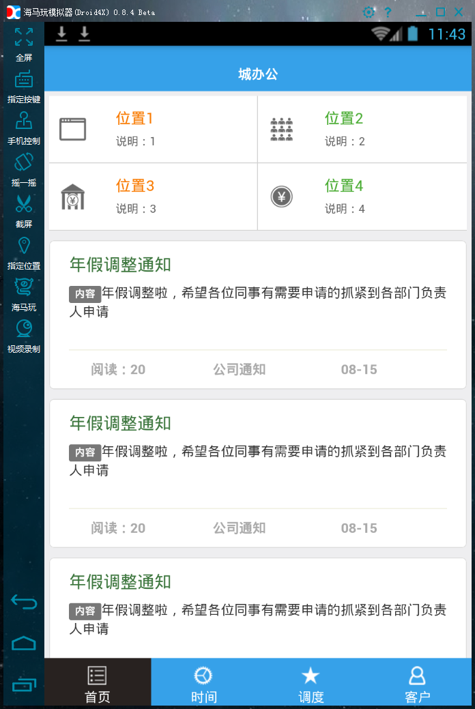Tap the cellular signal strength icon

tap(397, 34)
